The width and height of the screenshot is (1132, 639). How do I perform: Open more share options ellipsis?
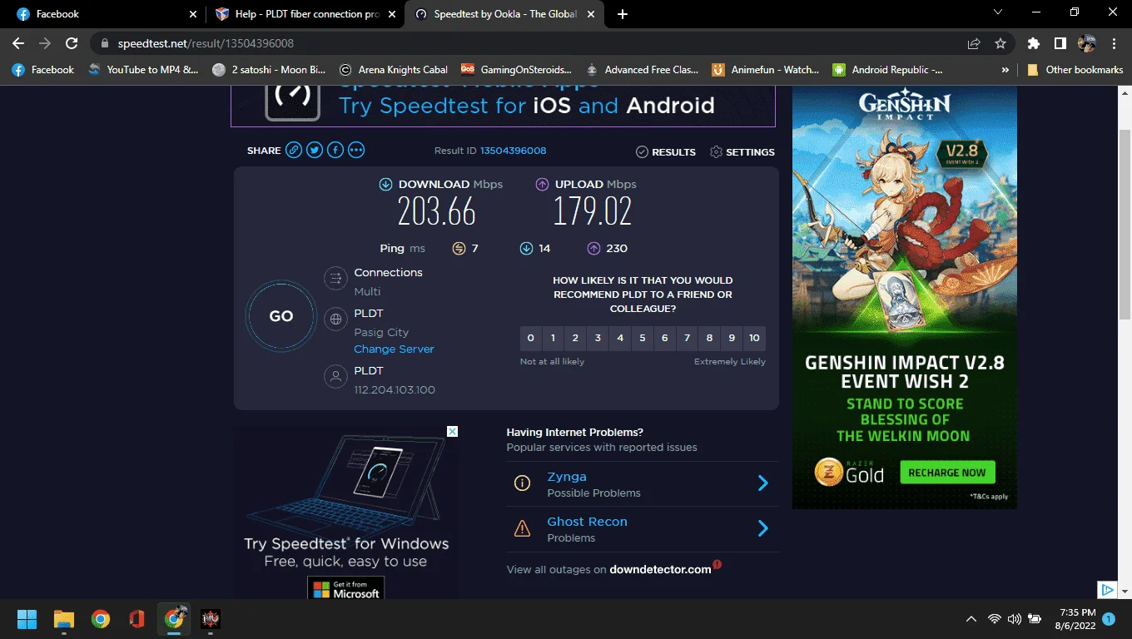(356, 151)
